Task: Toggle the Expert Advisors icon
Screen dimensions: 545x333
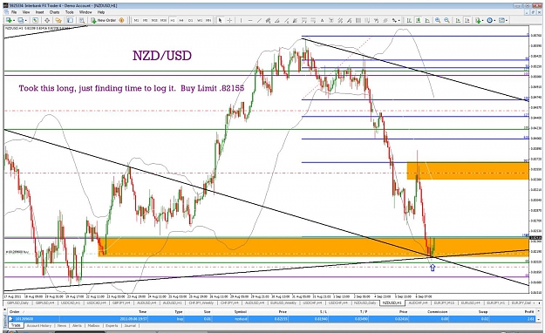Action: click(x=121, y=21)
